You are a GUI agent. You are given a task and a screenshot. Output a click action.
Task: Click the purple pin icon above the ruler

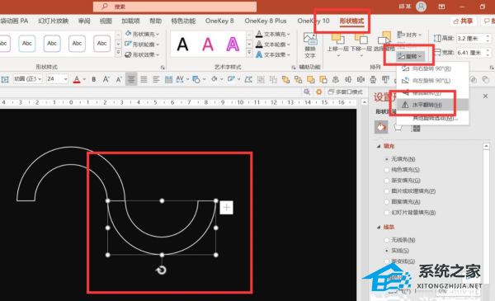coord(307,92)
